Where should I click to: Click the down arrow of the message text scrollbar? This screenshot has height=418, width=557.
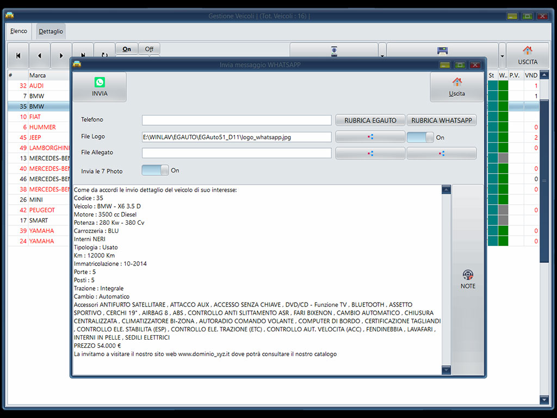(446, 370)
